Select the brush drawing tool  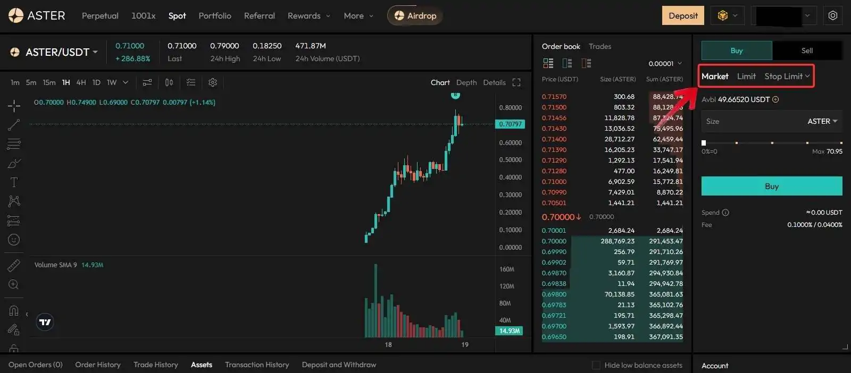tap(14, 163)
